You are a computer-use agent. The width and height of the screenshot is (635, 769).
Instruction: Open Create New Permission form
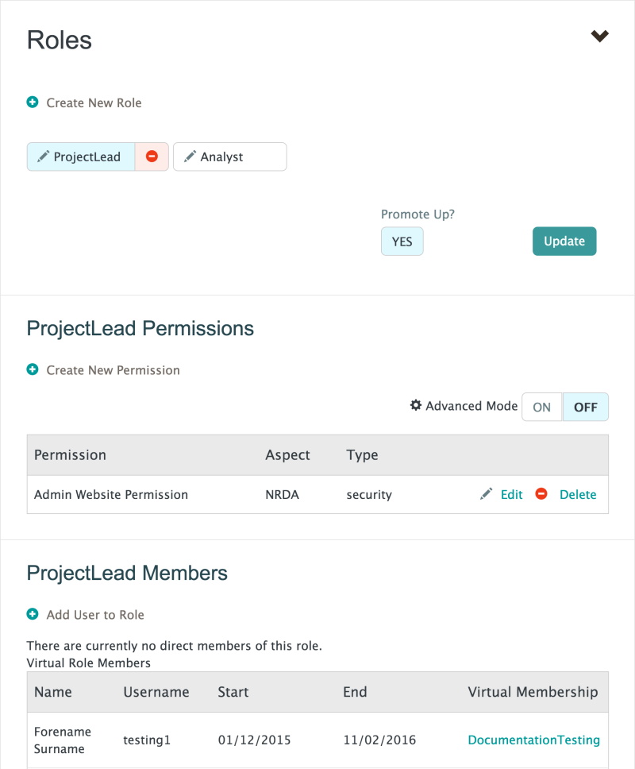(103, 369)
